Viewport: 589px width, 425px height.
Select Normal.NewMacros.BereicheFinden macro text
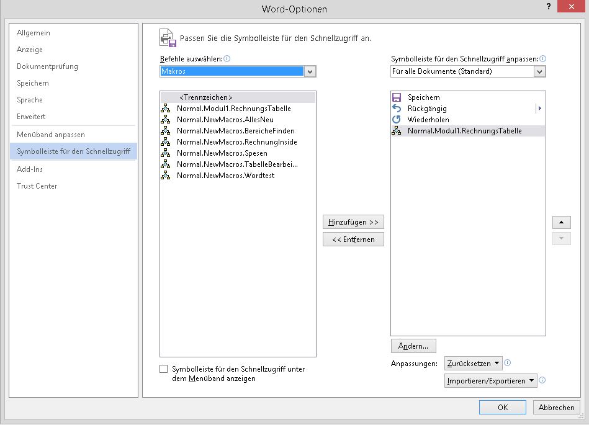tap(235, 131)
